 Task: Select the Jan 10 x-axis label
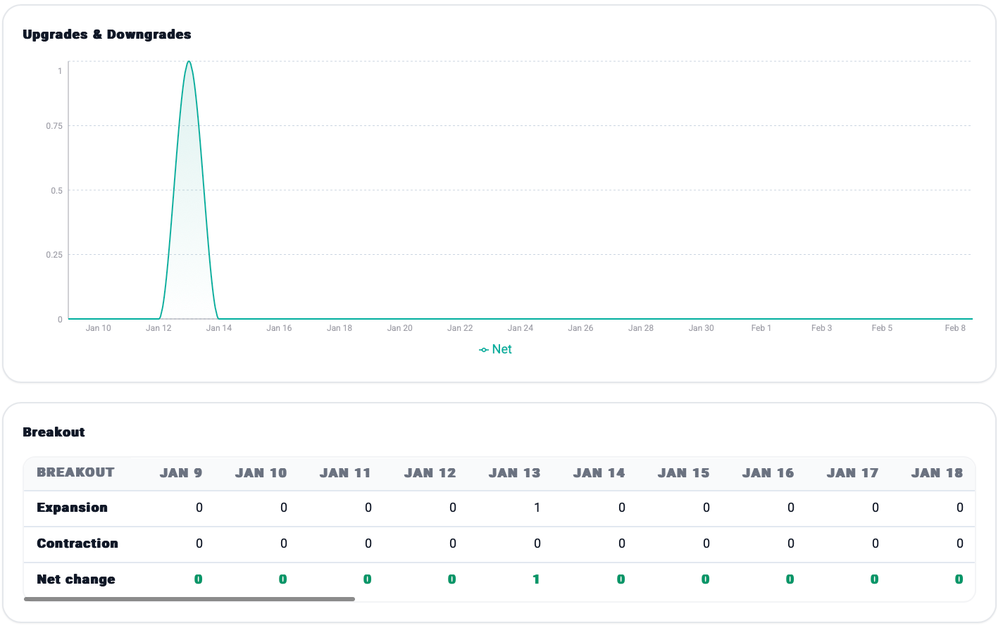pyautogui.click(x=98, y=328)
